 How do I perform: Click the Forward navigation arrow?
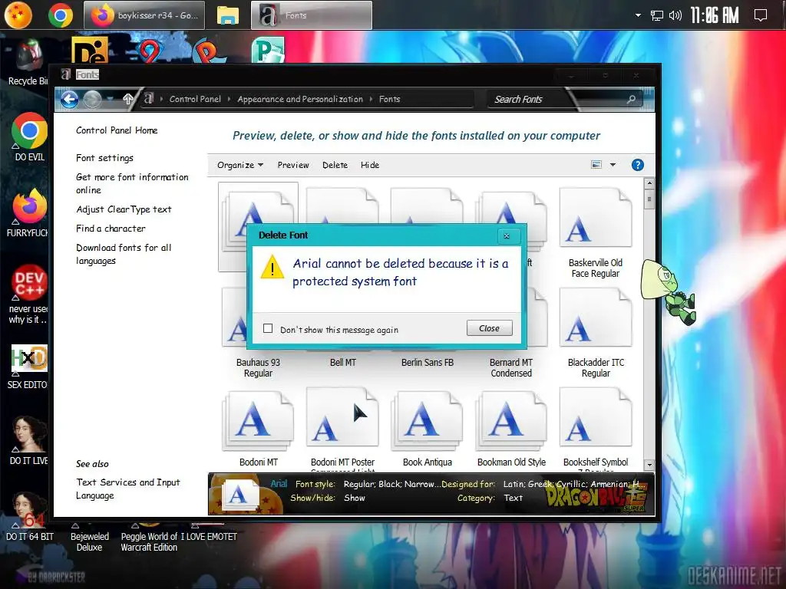point(92,99)
